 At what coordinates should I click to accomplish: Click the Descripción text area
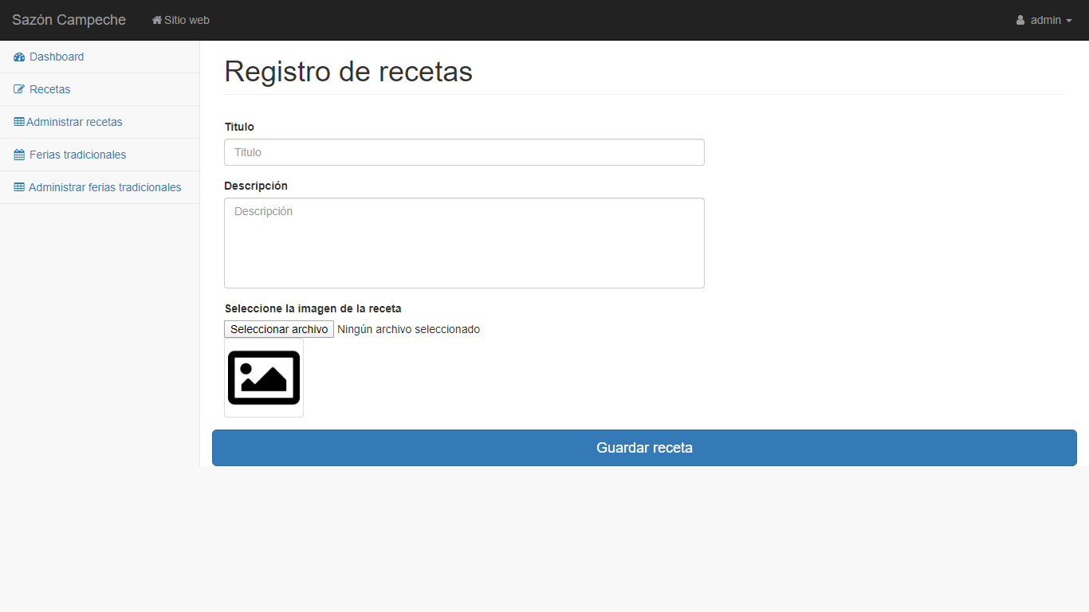tap(464, 243)
